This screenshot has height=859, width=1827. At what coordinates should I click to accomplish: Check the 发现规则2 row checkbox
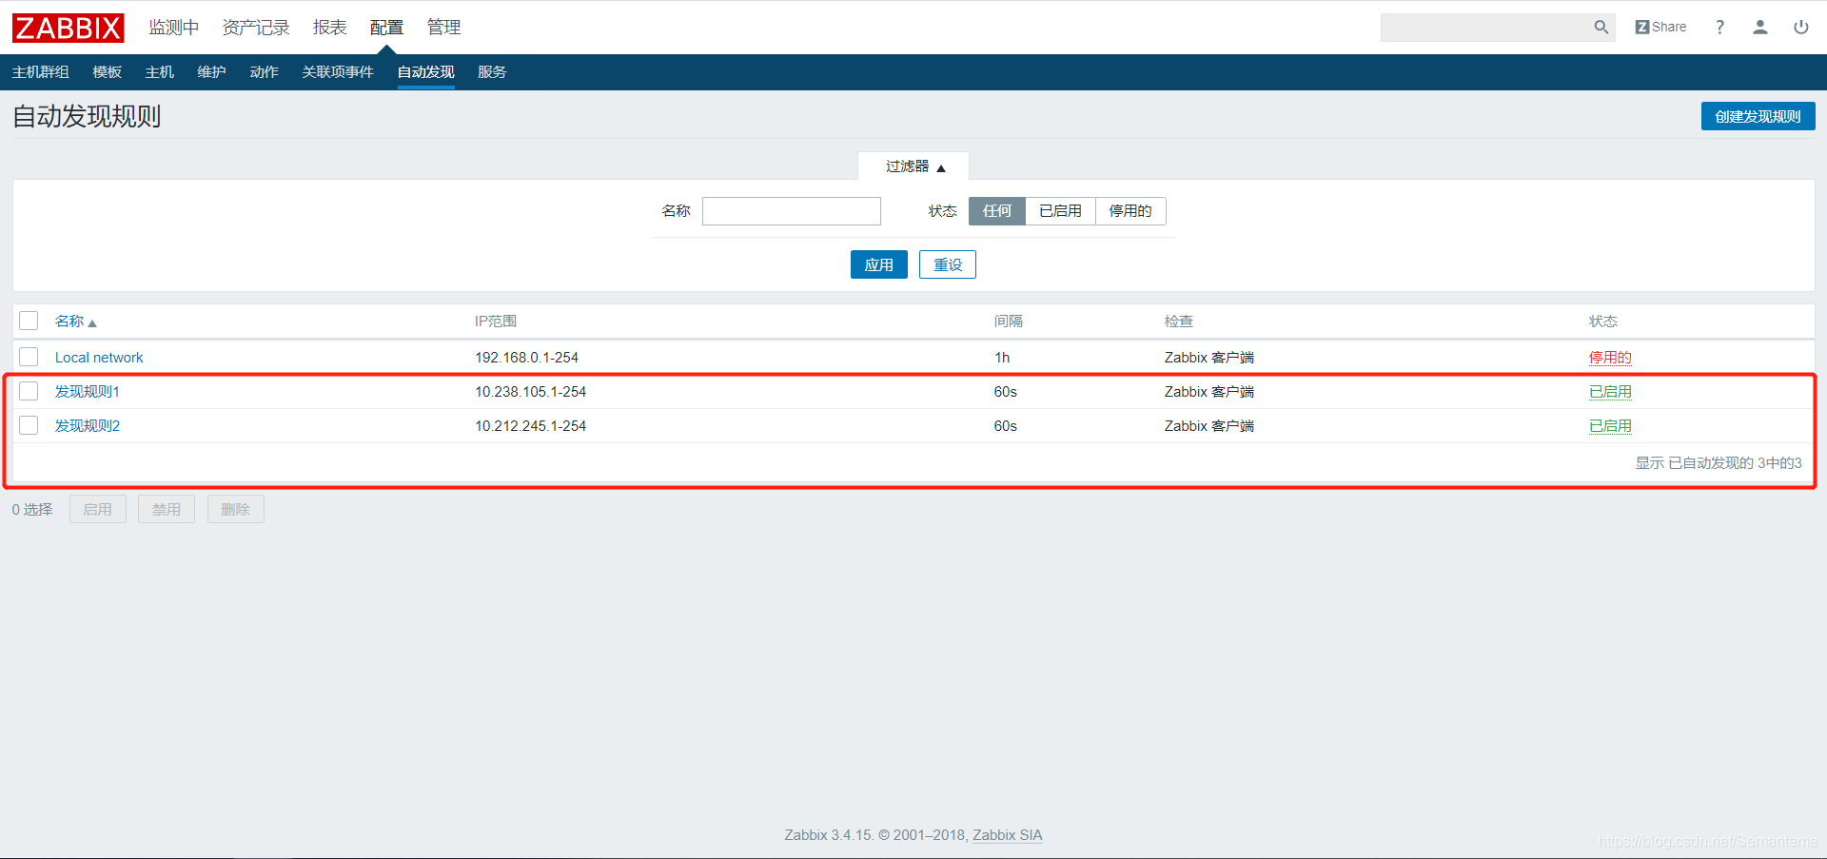pos(29,425)
